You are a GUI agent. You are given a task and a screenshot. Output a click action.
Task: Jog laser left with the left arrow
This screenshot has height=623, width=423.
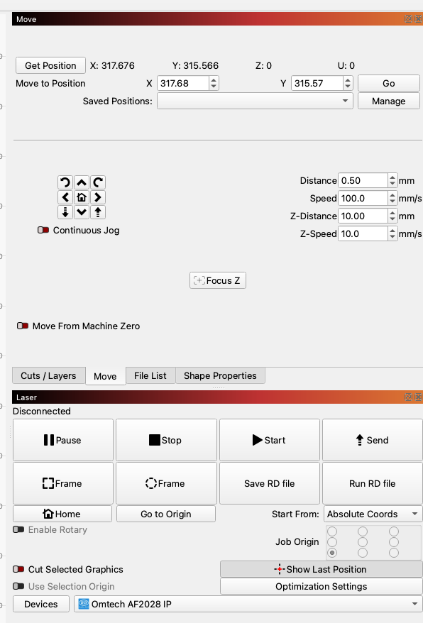[x=65, y=197]
